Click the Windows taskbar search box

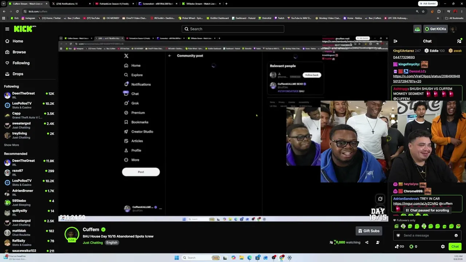tap(200, 258)
